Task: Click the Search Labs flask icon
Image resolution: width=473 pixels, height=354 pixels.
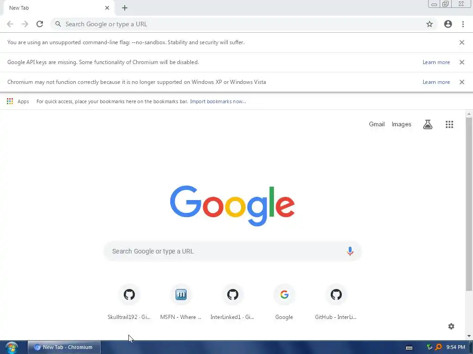Action: [x=428, y=124]
